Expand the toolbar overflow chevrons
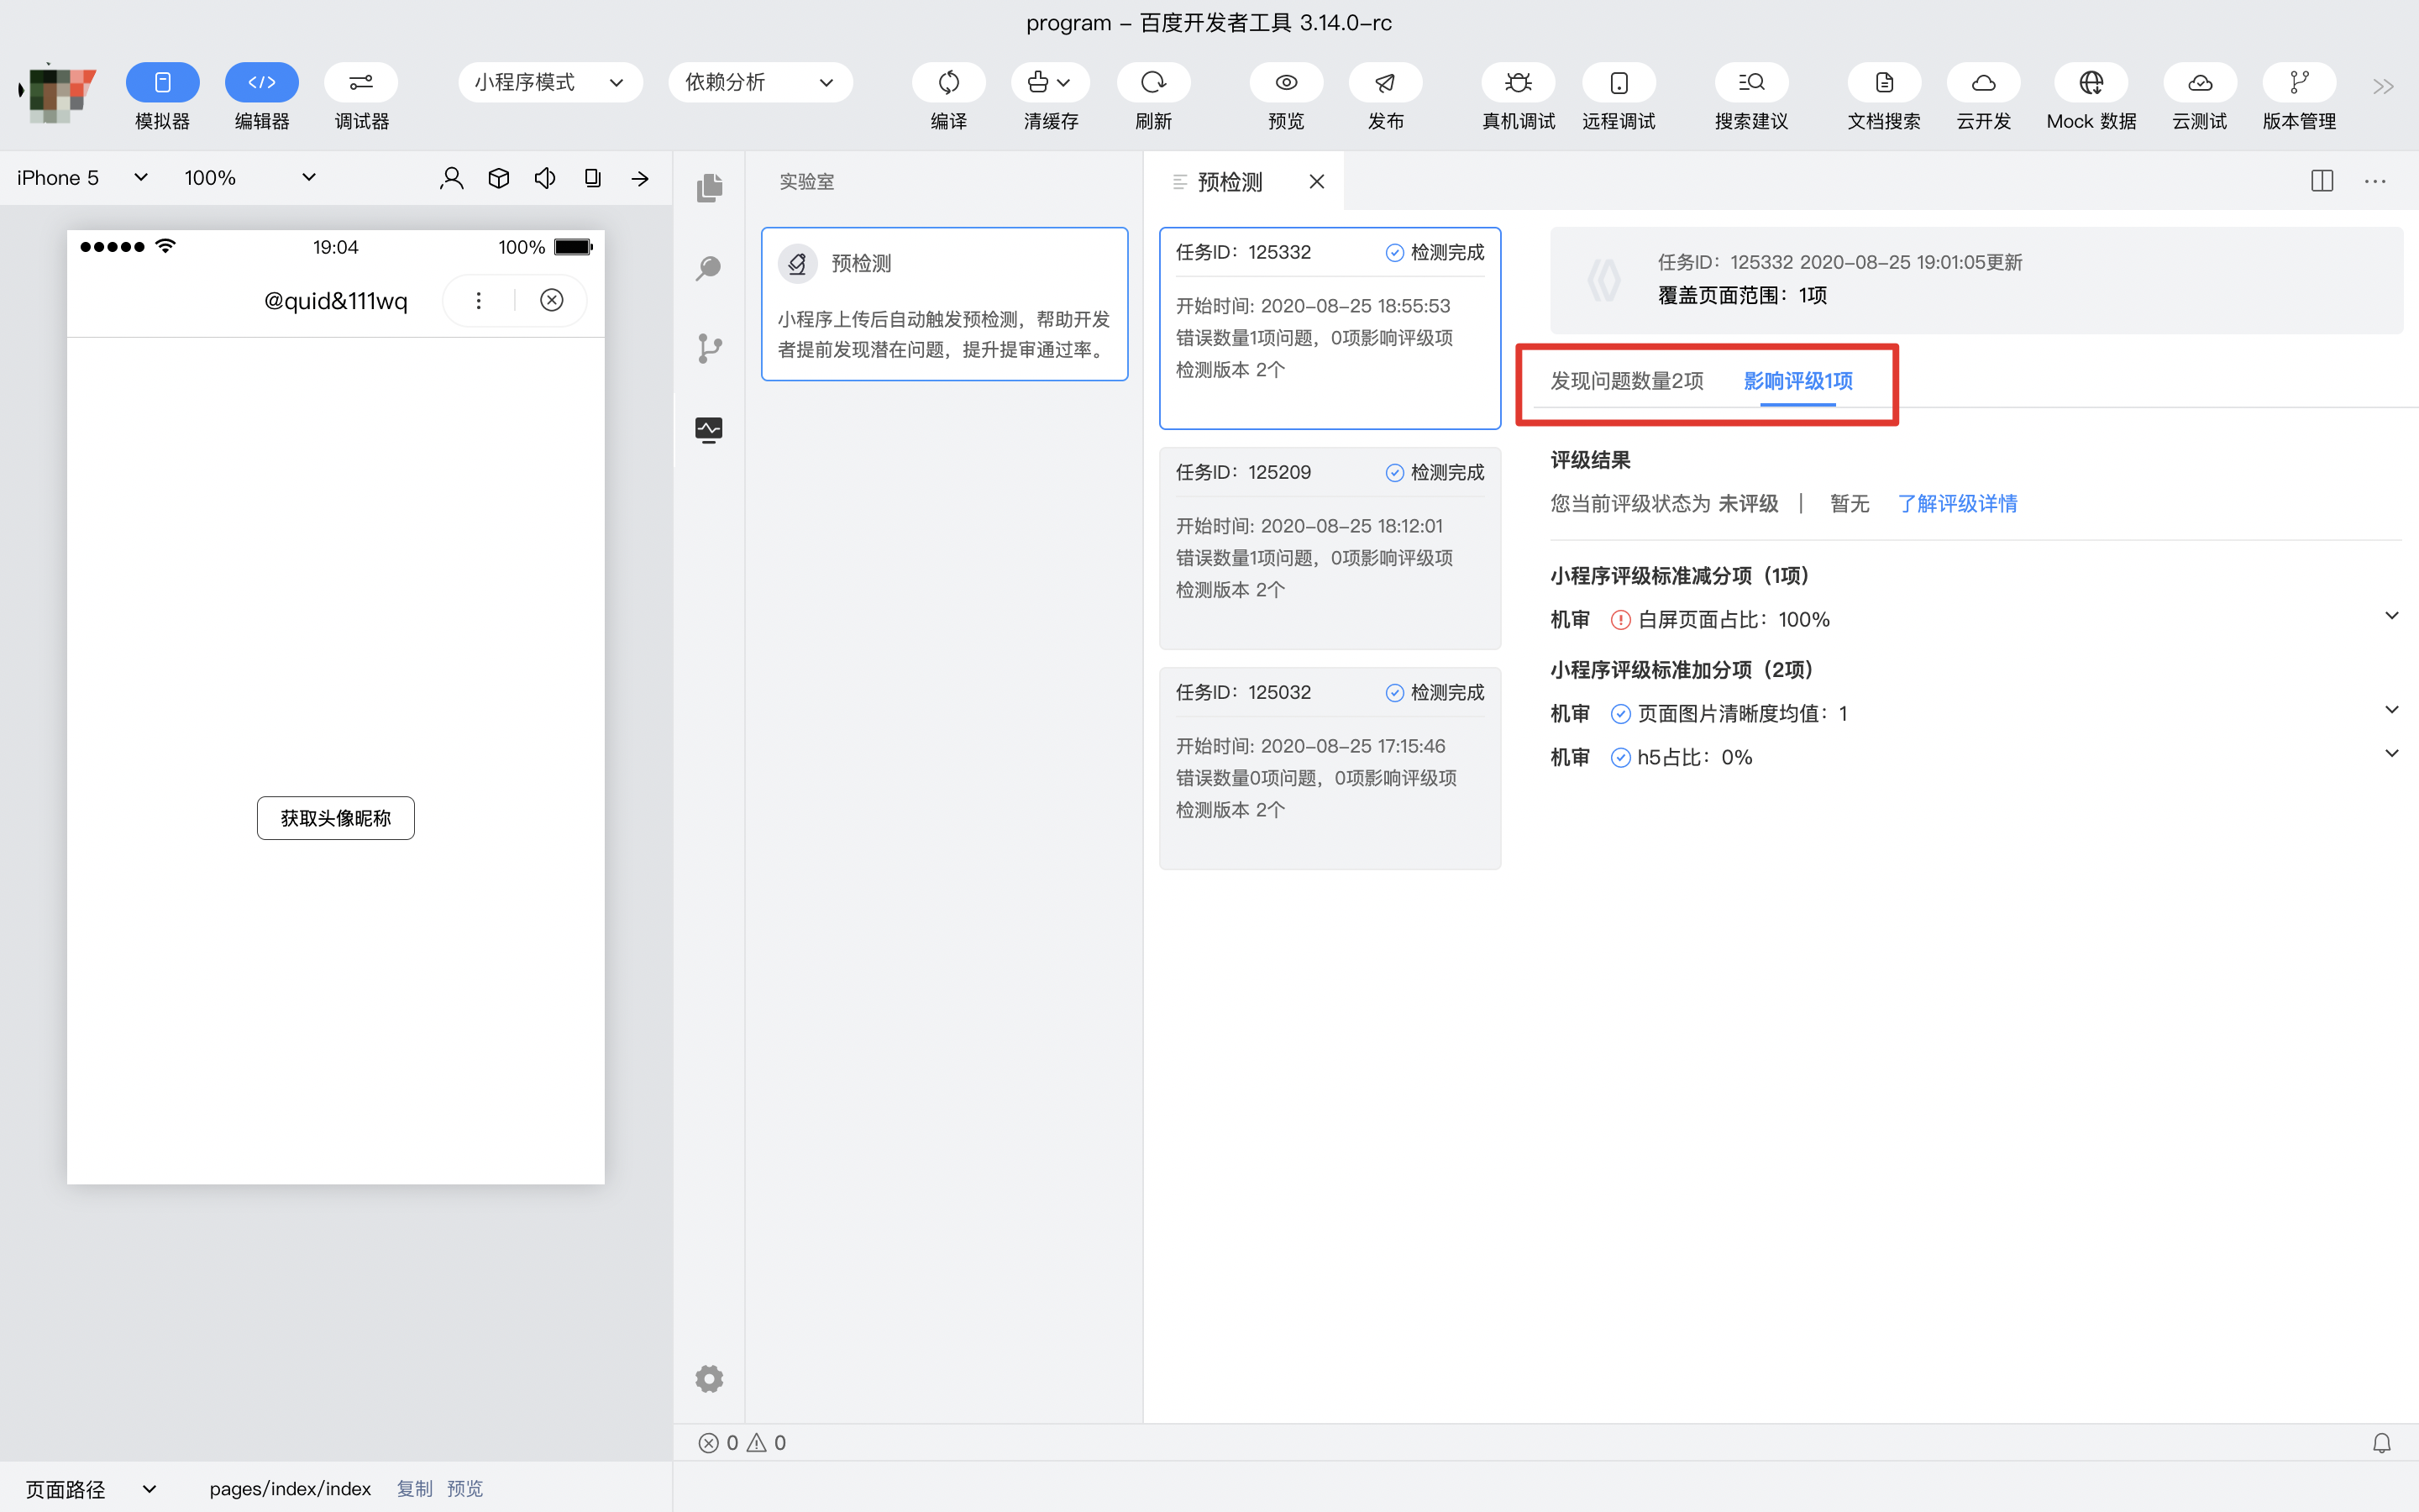This screenshot has width=2419, height=1512. tap(2383, 86)
